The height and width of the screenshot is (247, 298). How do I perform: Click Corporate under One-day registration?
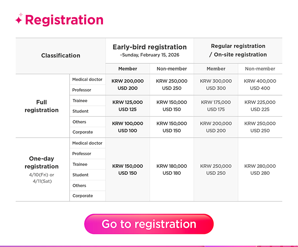(x=83, y=196)
